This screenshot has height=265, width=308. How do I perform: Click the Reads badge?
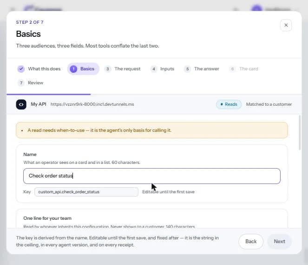pos(229,104)
